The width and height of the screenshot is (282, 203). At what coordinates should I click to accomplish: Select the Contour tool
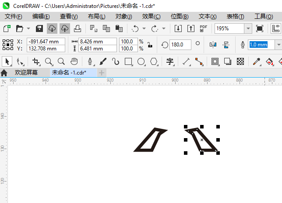coord(215,62)
